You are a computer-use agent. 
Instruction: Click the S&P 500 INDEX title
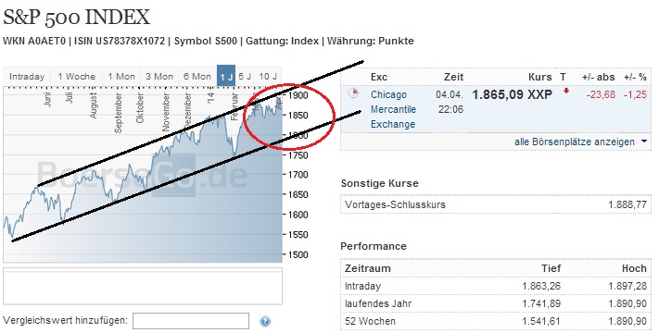(77, 18)
